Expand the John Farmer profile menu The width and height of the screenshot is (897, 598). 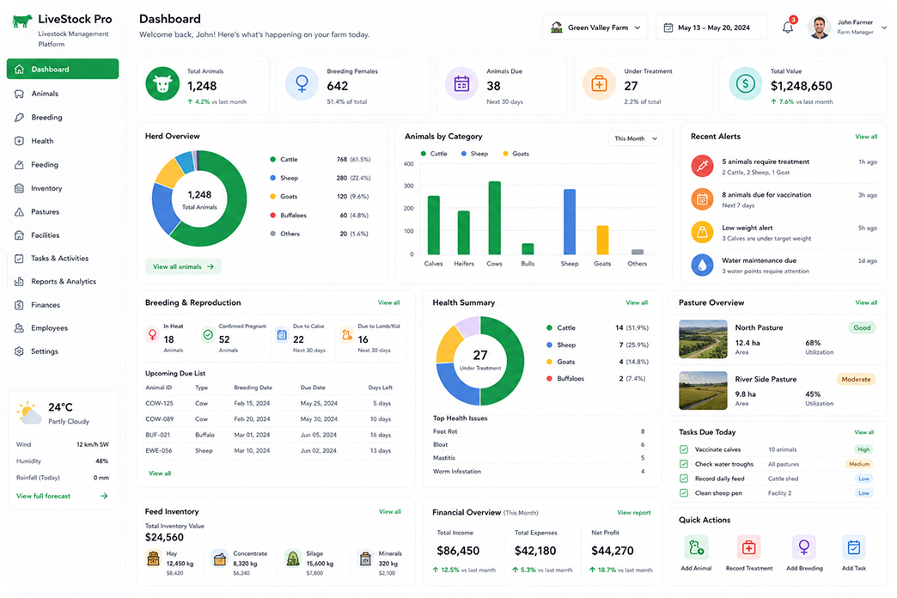click(848, 27)
